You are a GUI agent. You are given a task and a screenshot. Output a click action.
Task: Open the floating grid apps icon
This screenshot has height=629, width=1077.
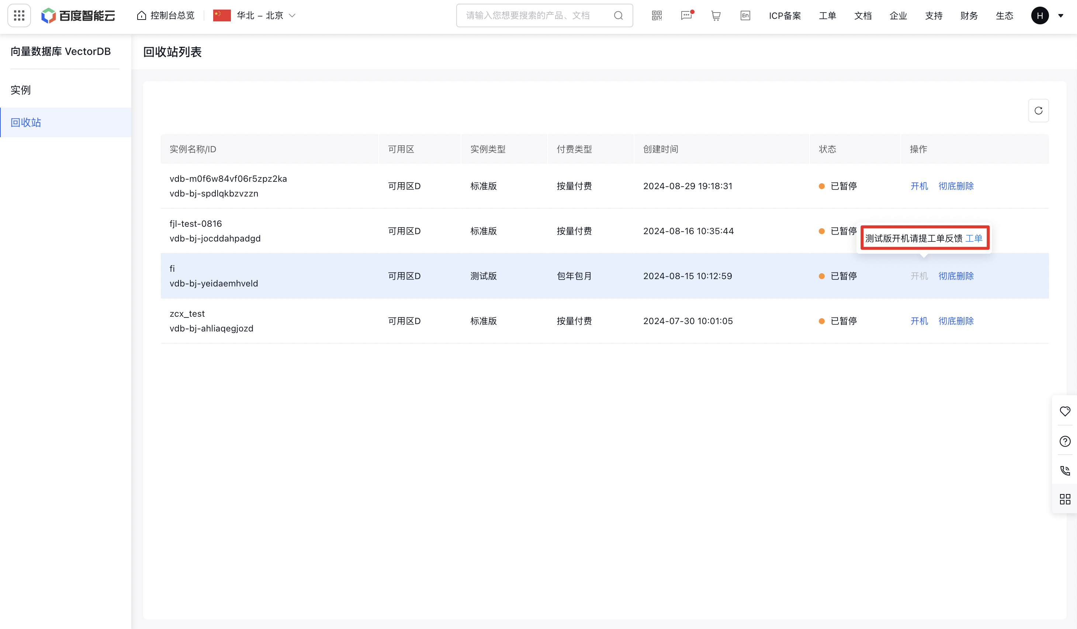click(1064, 499)
